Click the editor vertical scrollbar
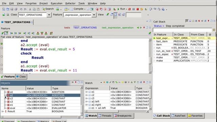The image size is (217, 122). [x=150, y=56]
